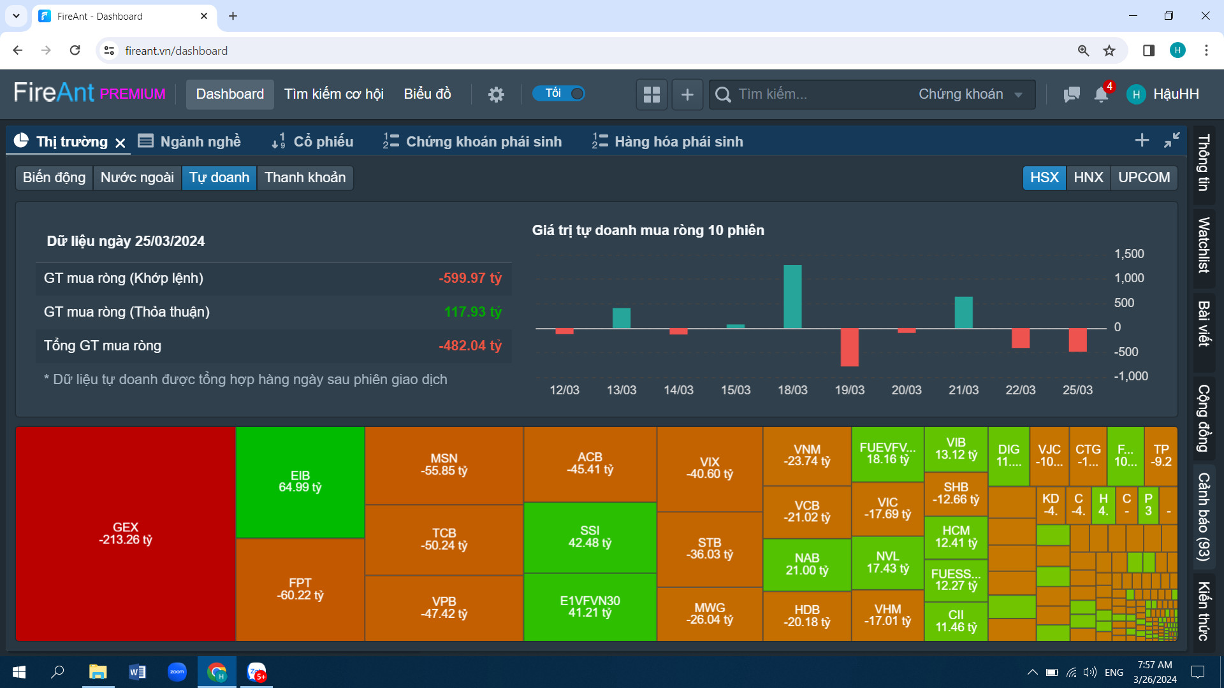Open the notifications bell
1224x688 pixels.
coord(1101,94)
